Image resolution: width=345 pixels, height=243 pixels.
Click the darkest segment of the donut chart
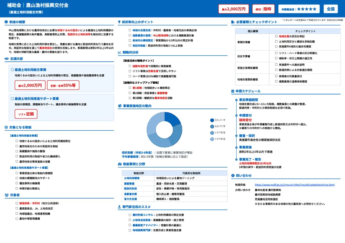[172, 119]
